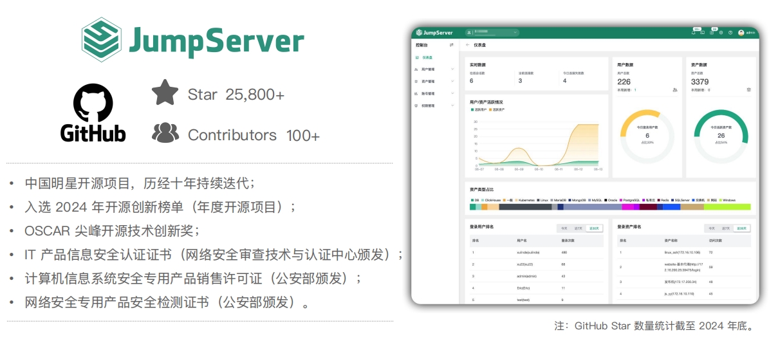Click the light green Windows bar segment
Screen dimensions: 769x339
(727, 207)
